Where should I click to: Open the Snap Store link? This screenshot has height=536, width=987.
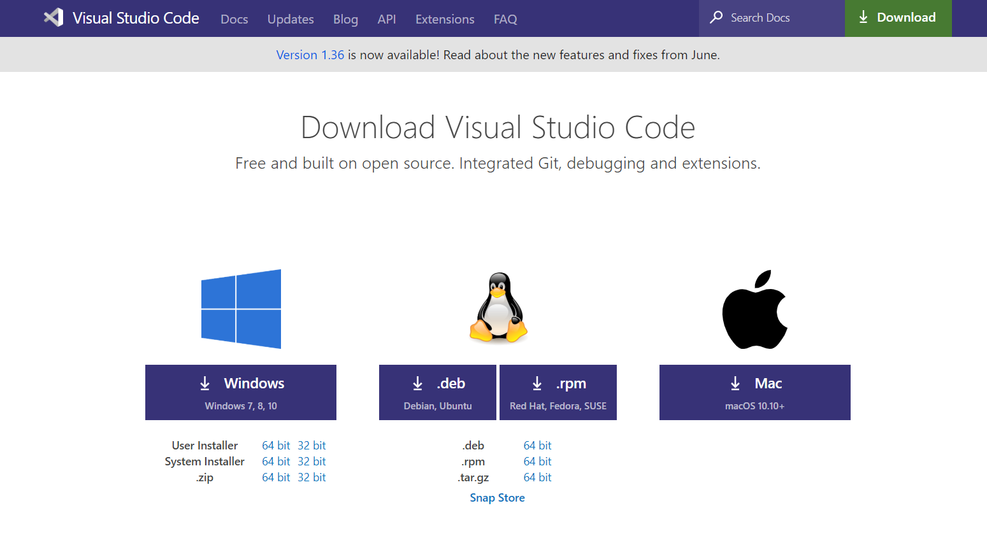[497, 497]
